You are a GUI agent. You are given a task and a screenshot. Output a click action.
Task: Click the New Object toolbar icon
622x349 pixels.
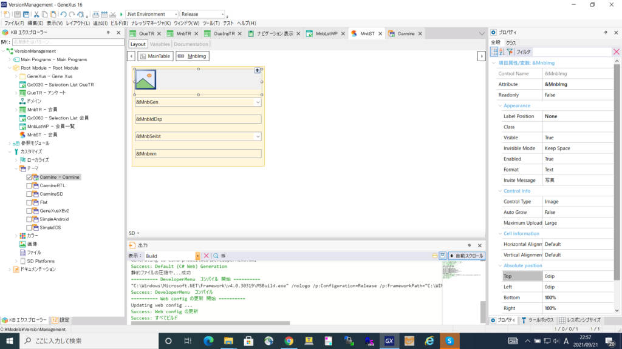(6, 15)
